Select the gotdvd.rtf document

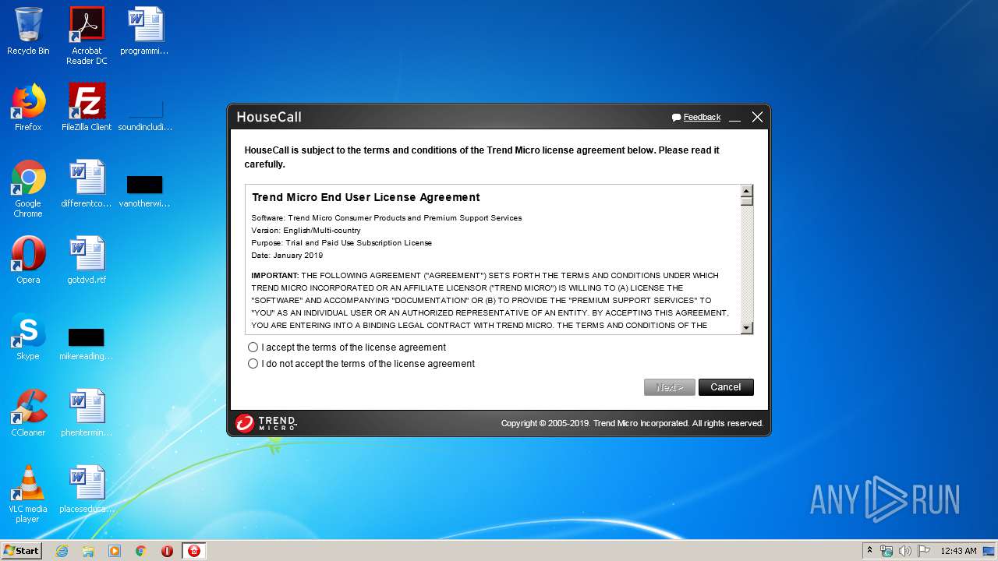pos(87,260)
